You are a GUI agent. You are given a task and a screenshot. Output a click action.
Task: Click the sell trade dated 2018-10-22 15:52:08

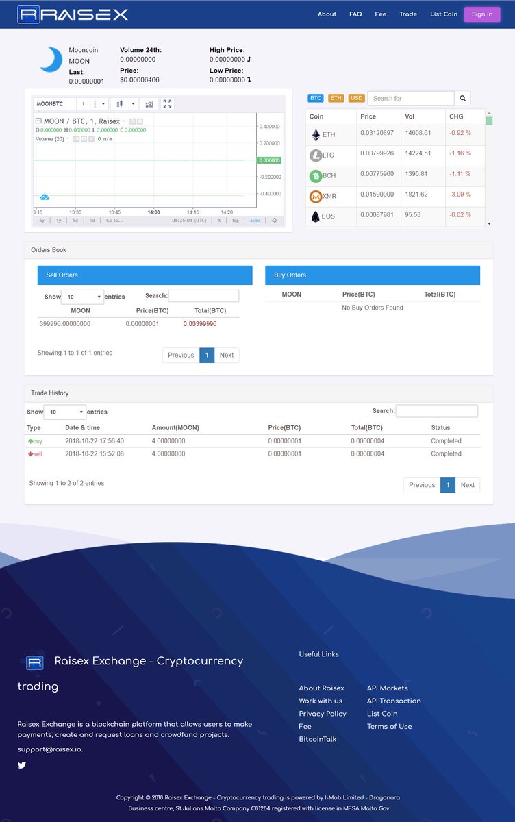(253, 453)
